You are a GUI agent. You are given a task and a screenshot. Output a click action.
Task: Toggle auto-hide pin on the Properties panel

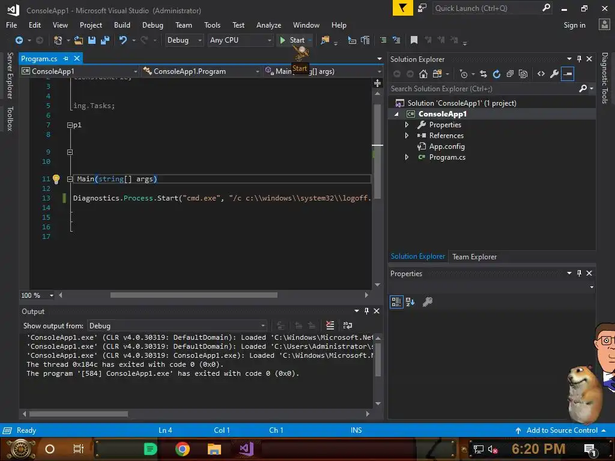580,273
